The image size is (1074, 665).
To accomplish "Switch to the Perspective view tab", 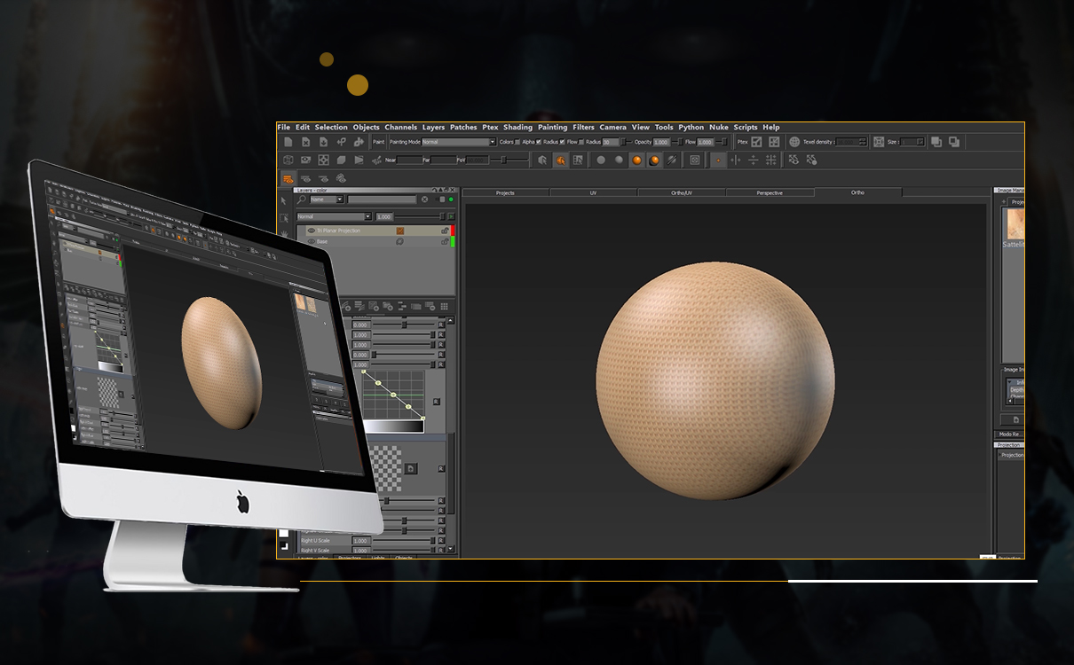I will pos(770,192).
